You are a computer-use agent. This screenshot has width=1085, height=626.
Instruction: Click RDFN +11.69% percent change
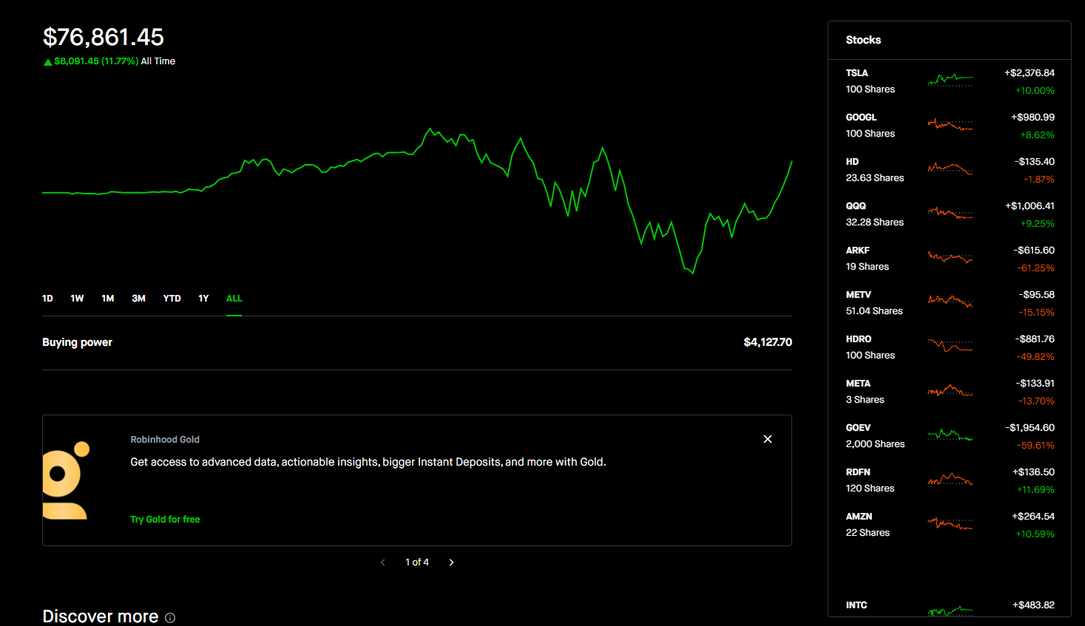[x=1035, y=490]
